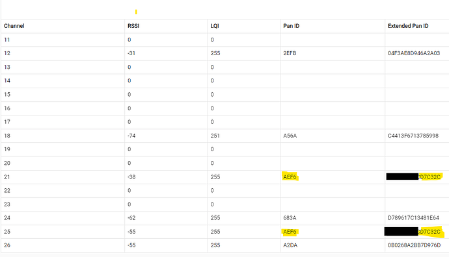Click extended pan ID C4413F6713785998
This screenshot has height=257, width=449.
(413, 136)
